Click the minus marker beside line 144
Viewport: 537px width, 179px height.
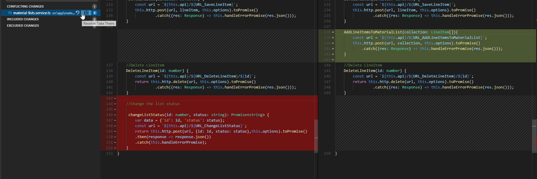coord(115,104)
